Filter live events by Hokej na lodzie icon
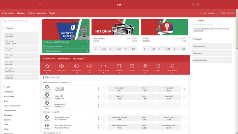 (103, 66)
